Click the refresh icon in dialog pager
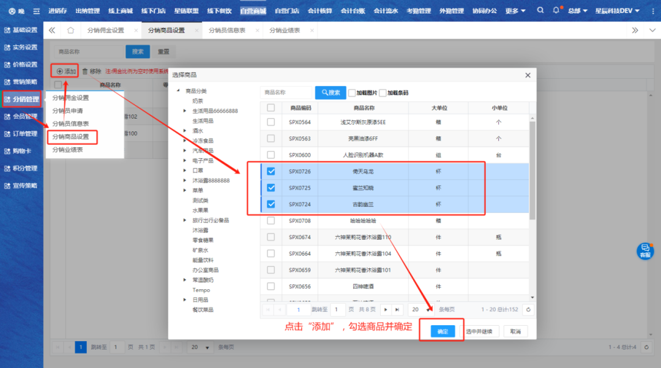 pyautogui.click(x=529, y=309)
